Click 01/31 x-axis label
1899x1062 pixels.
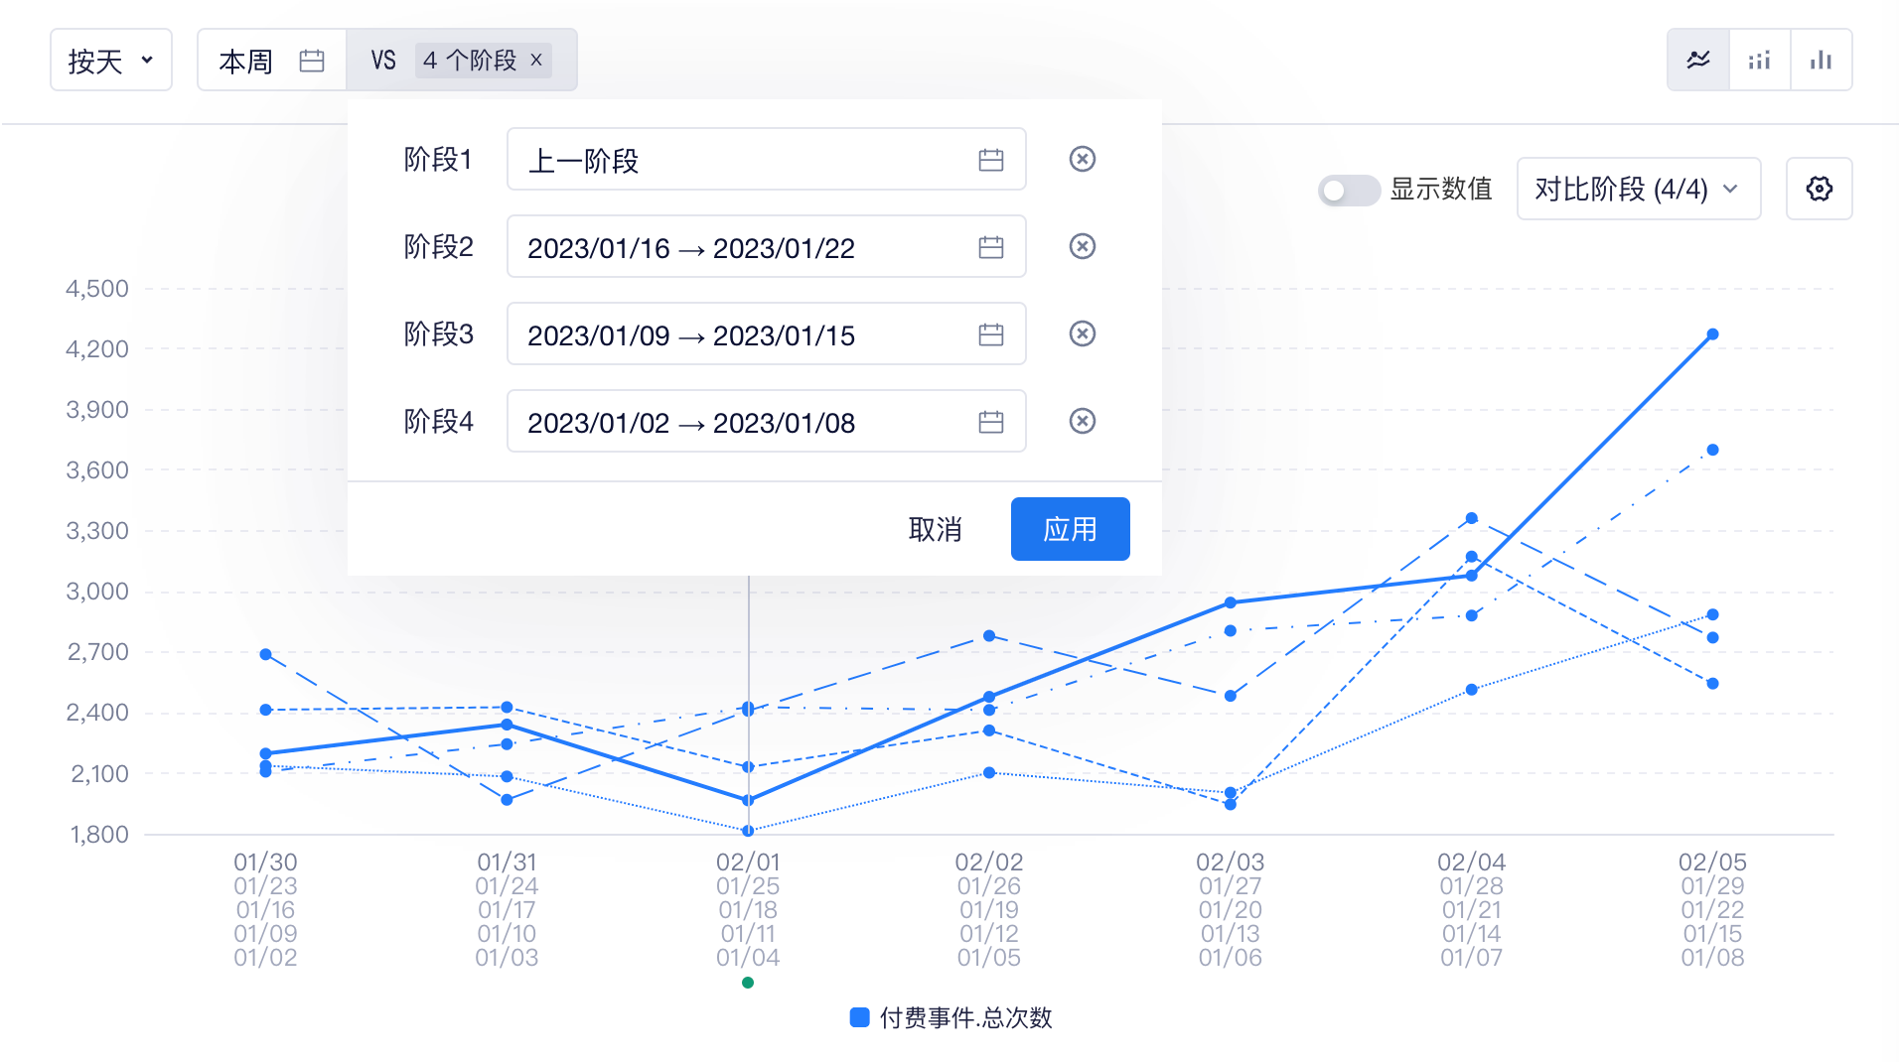tap(507, 862)
